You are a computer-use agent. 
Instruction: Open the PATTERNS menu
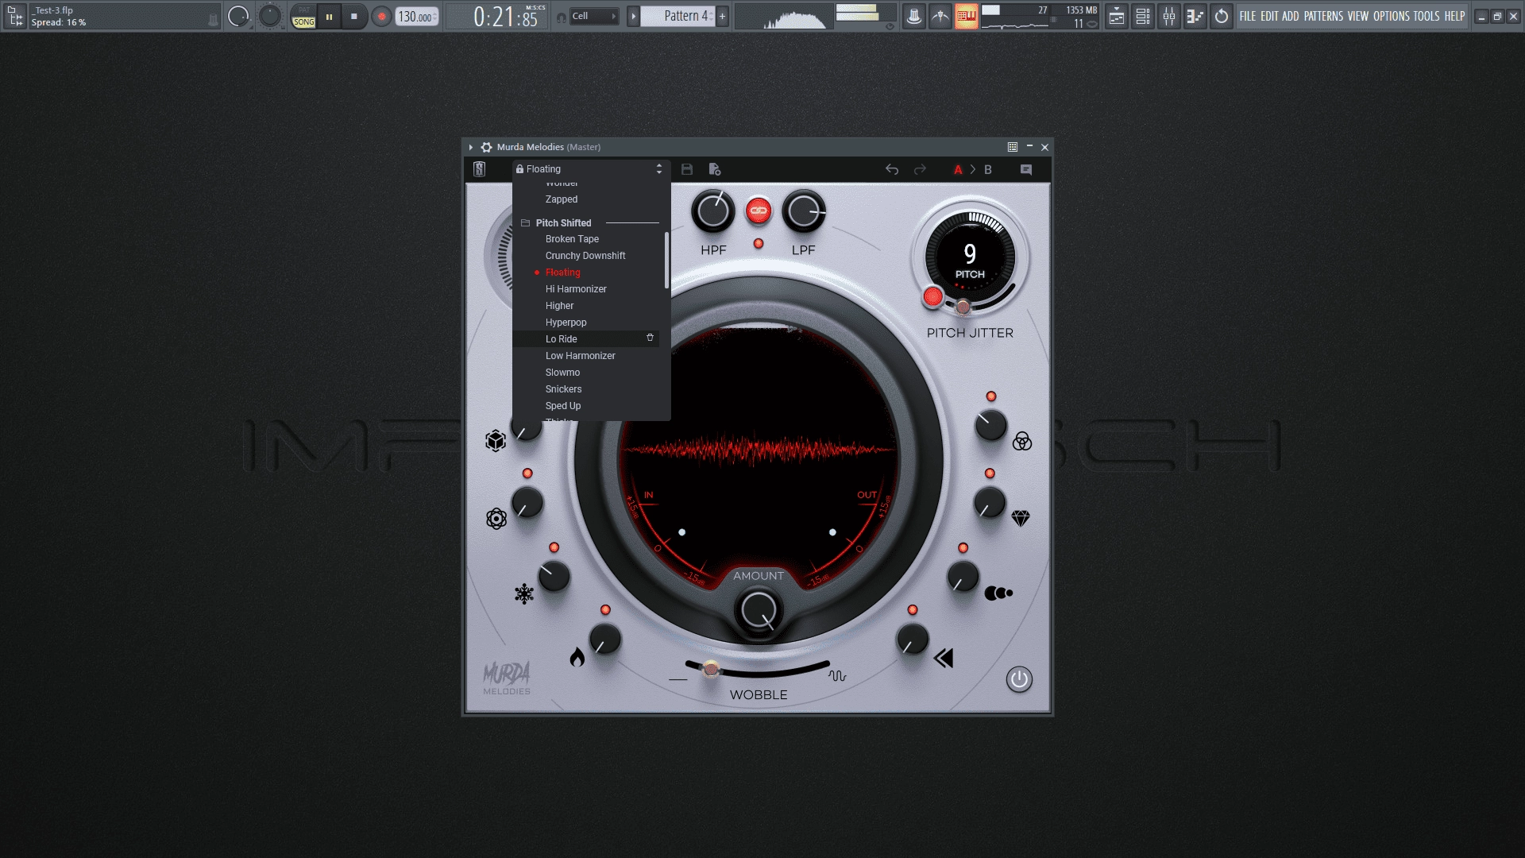click(x=1323, y=16)
